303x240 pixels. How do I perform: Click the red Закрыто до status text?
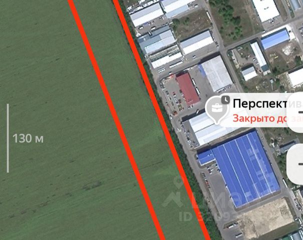pyautogui.click(x=259, y=118)
